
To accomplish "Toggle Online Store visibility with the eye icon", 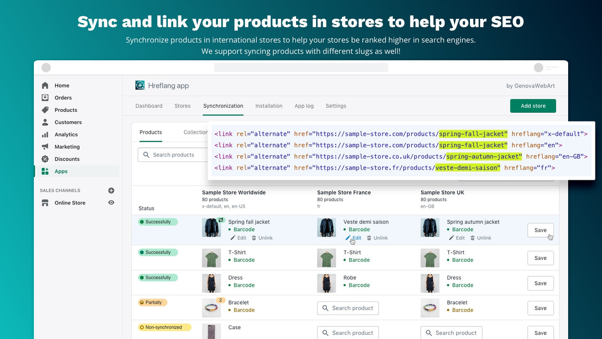I will (111, 202).
